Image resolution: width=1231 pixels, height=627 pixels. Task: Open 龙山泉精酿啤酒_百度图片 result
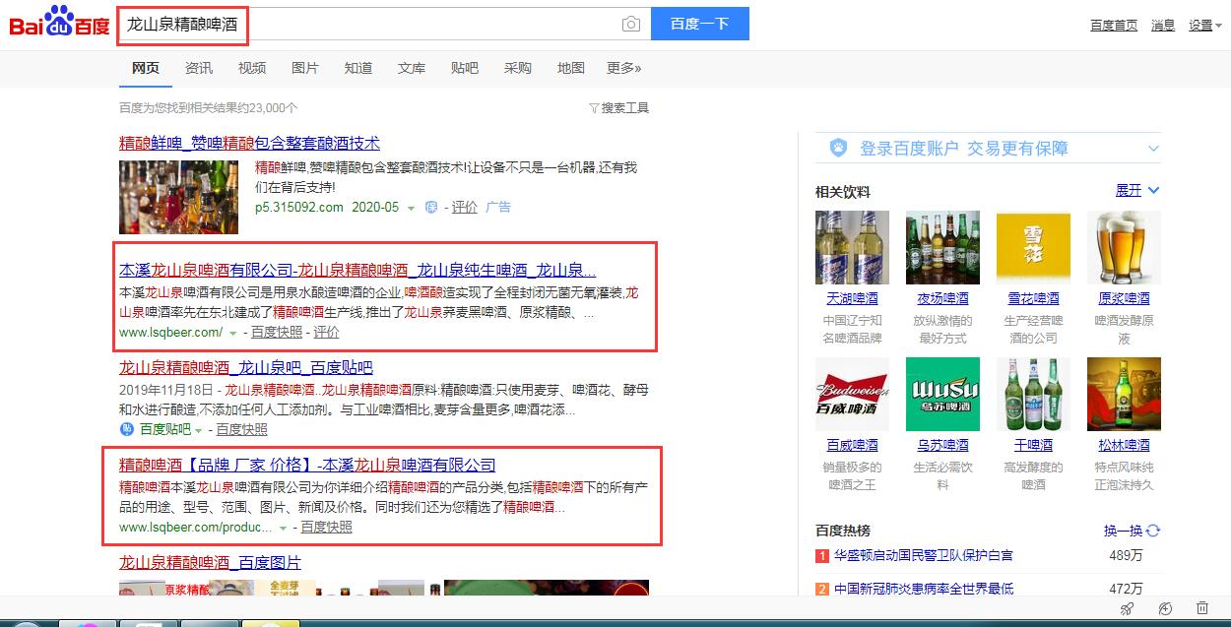(x=210, y=562)
